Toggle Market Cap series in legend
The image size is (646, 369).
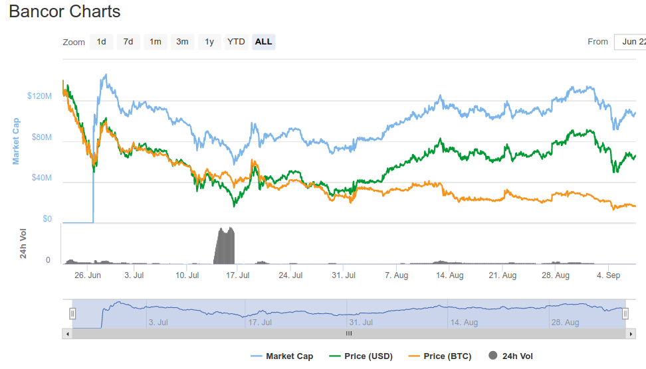pyautogui.click(x=282, y=356)
